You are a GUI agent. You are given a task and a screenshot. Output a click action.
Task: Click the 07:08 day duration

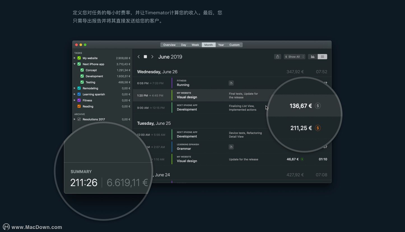322,175
